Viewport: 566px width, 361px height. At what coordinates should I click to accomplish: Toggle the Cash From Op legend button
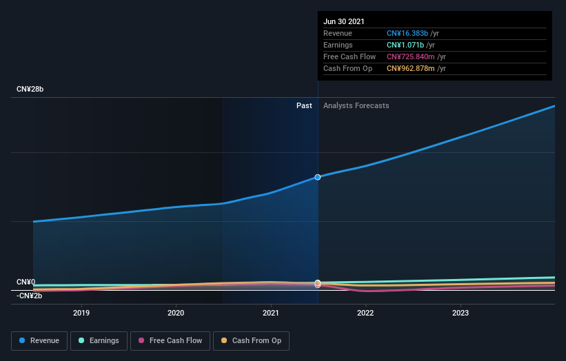click(x=251, y=341)
